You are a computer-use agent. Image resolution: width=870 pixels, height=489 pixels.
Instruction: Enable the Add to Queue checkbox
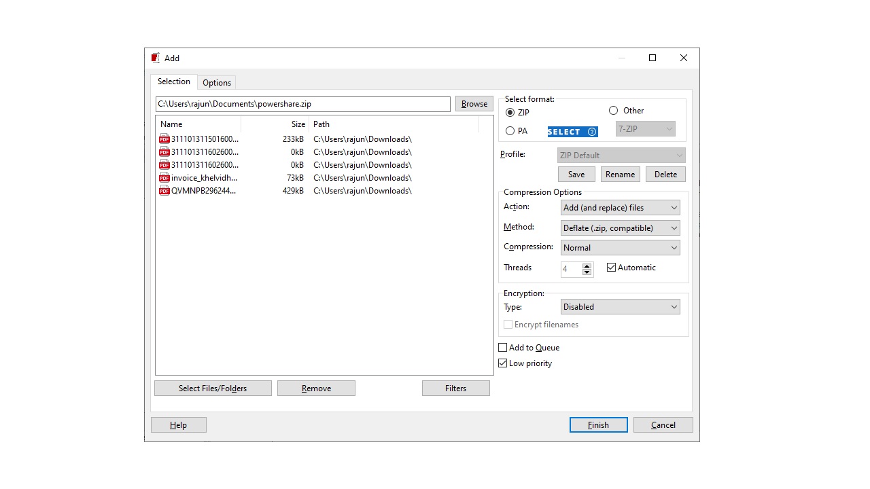503,348
